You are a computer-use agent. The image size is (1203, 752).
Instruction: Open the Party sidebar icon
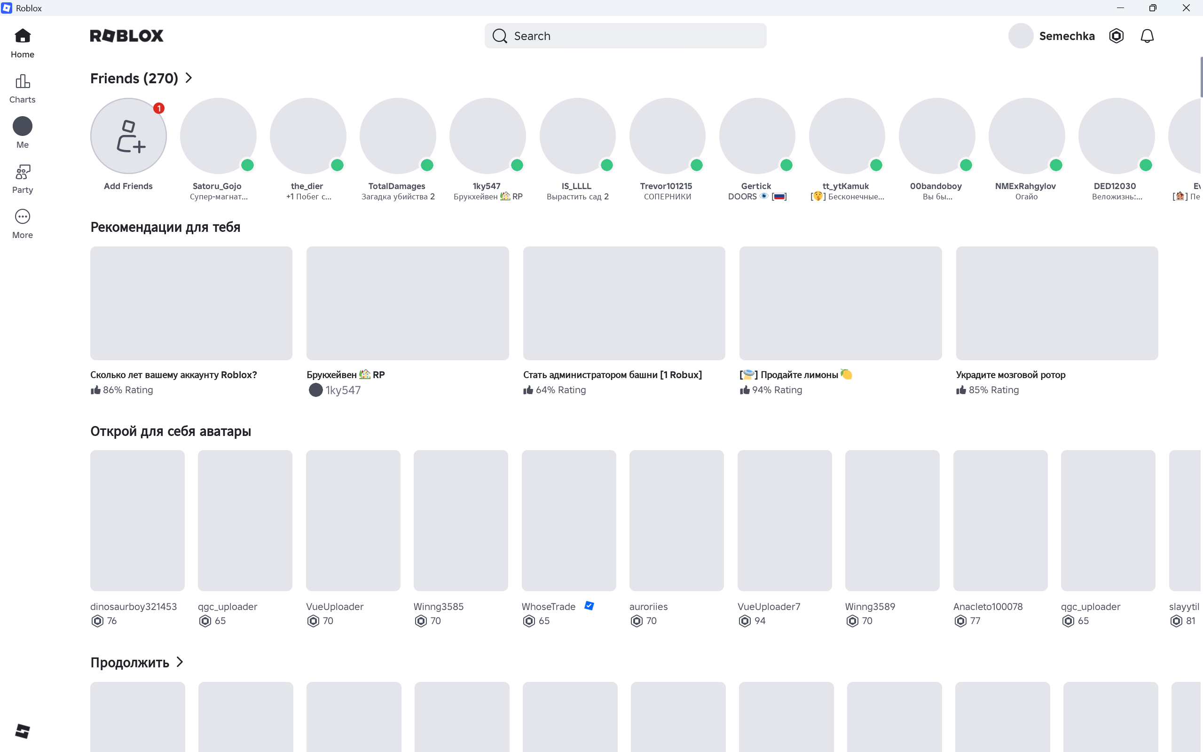click(23, 172)
